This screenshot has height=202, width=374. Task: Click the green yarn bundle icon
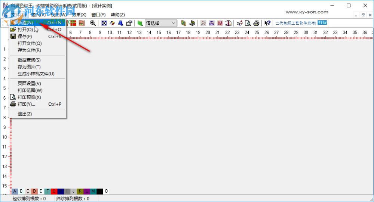click(x=140, y=23)
